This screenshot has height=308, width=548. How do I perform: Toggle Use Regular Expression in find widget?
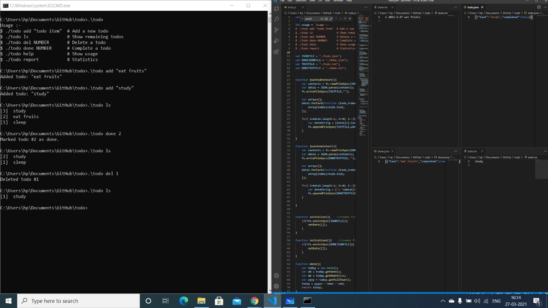[331, 19]
